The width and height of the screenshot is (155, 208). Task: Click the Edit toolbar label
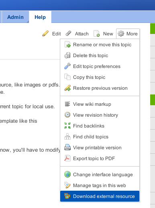(56, 34)
